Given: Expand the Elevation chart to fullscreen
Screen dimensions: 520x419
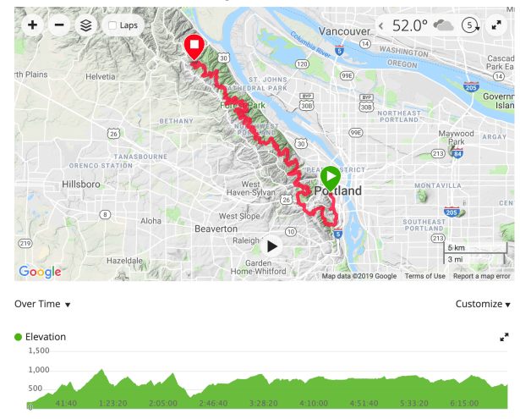Looking at the screenshot, I should (x=505, y=337).
